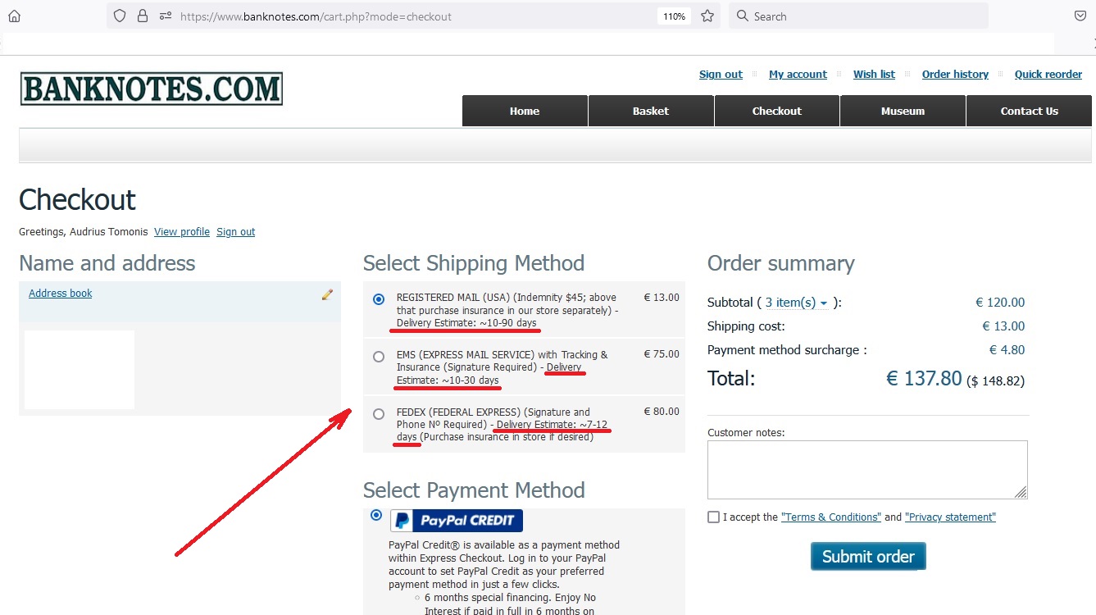Select EMS Express Mail Service shipping
Screen dimensions: 1096x615
[378, 357]
